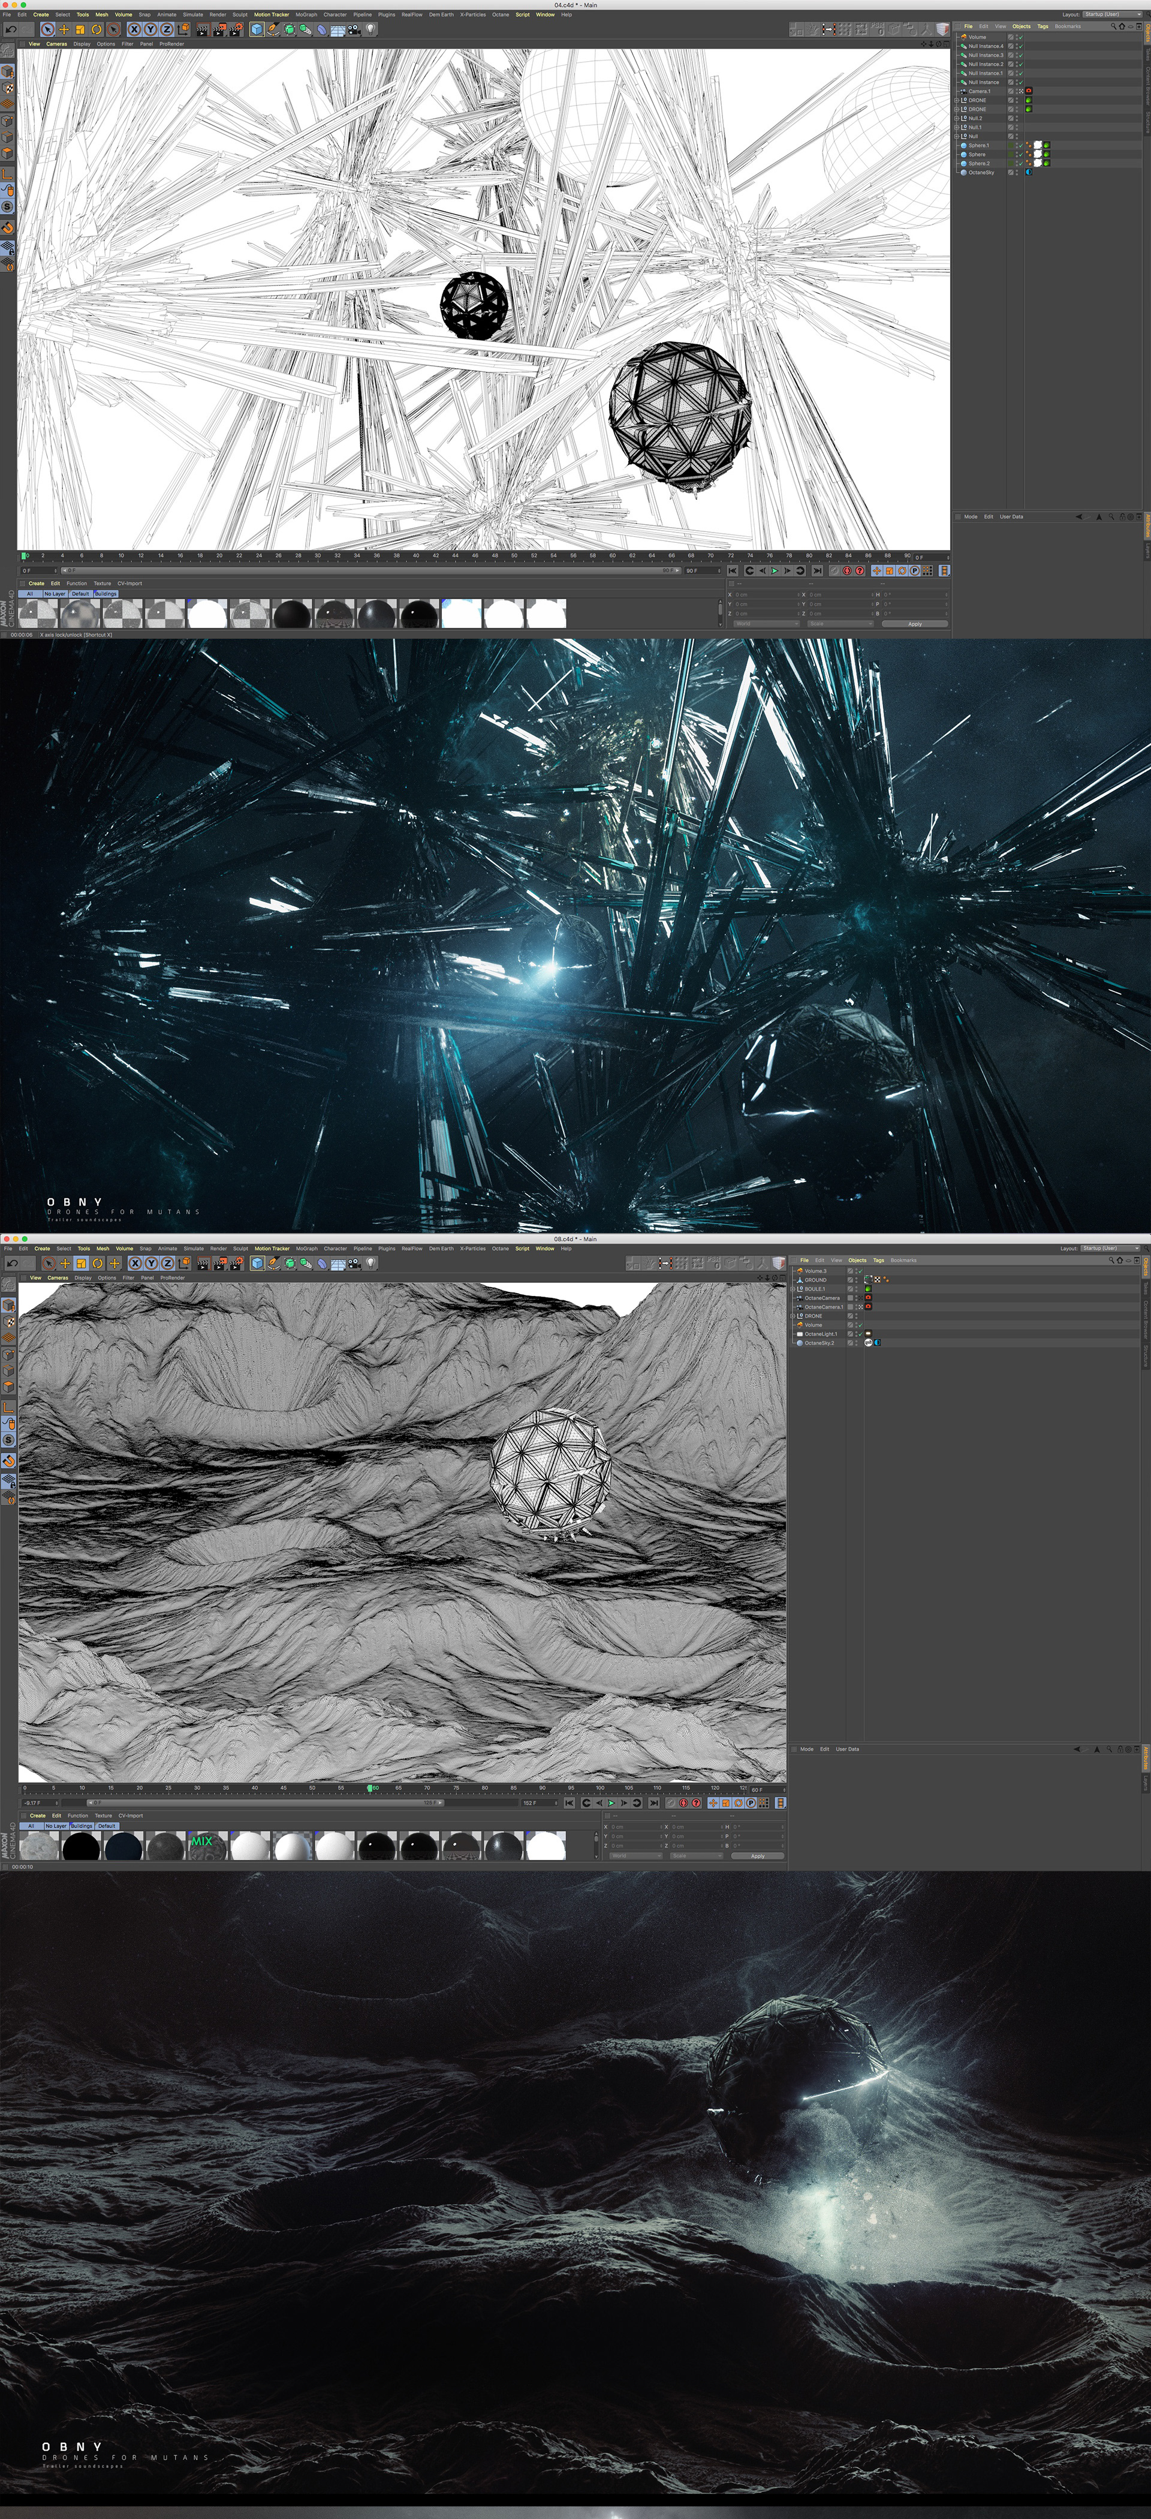
Task: Click the Bend deformer icon in 04.c4d
Action: tap(323, 29)
